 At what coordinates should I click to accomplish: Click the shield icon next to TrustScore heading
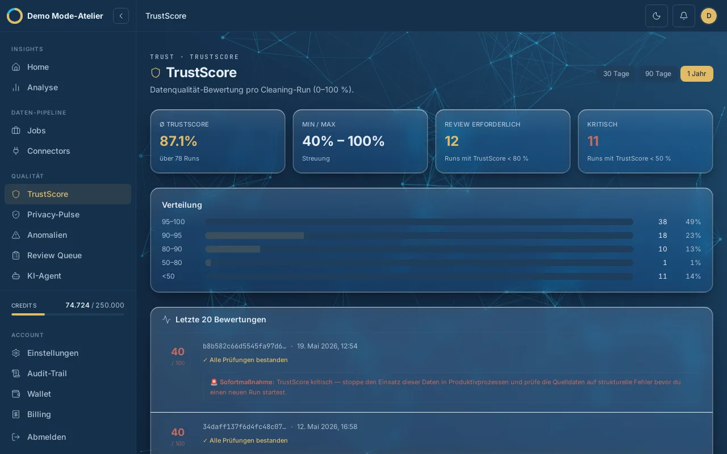[156, 73]
